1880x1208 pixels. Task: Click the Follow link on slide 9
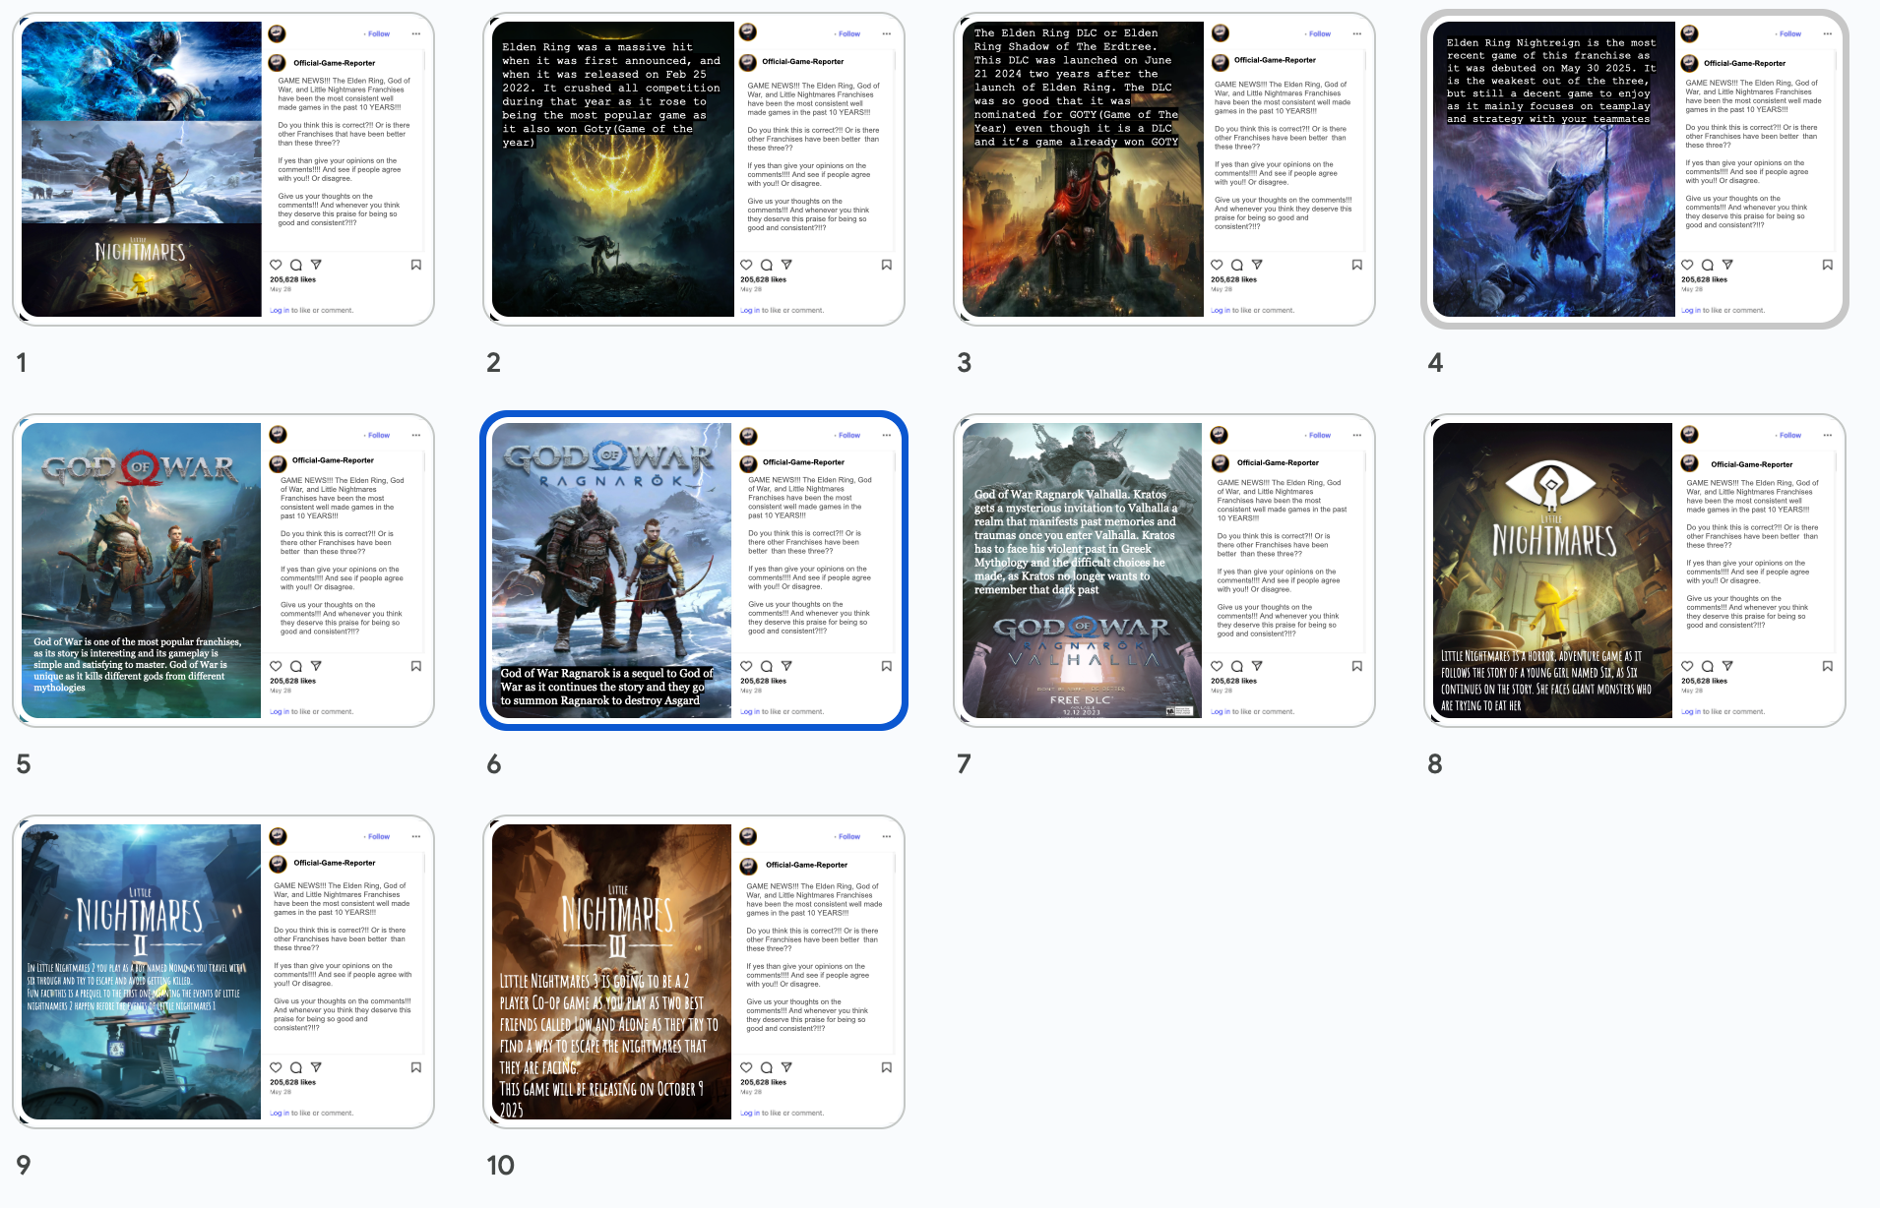(x=378, y=836)
